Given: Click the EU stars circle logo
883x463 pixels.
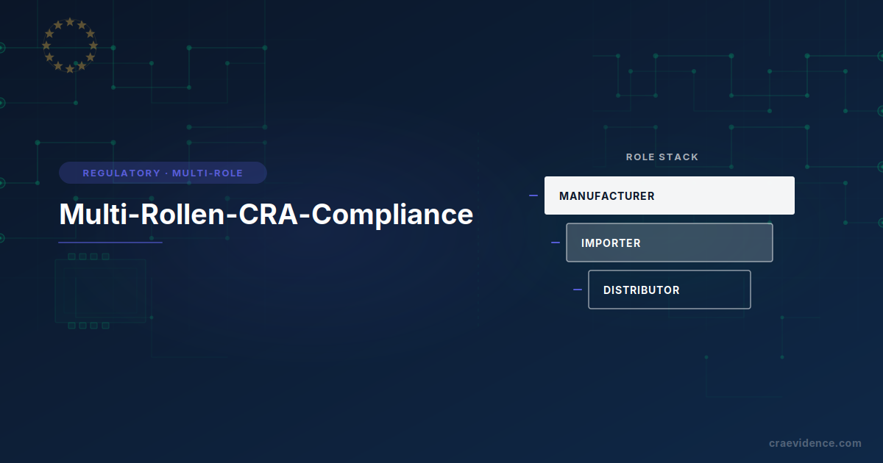Looking at the screenshot, I should tap(70, 45).
